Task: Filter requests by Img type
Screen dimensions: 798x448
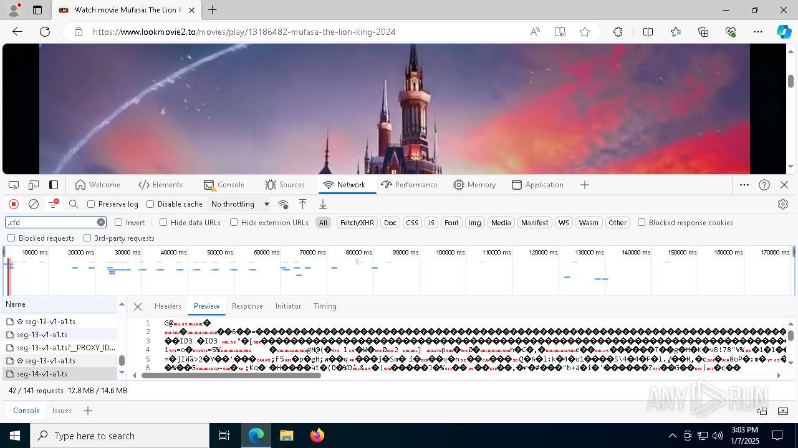Action: (475, 222)
